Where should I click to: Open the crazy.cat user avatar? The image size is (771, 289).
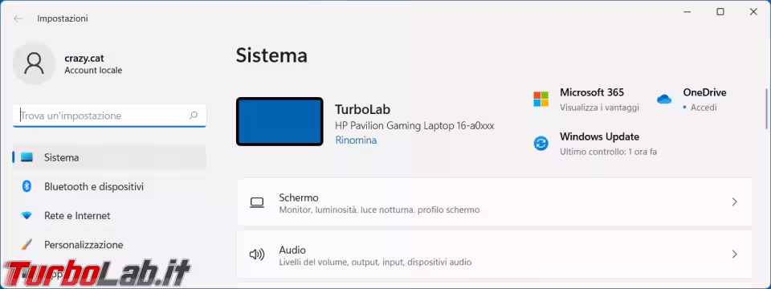point(34,63)
